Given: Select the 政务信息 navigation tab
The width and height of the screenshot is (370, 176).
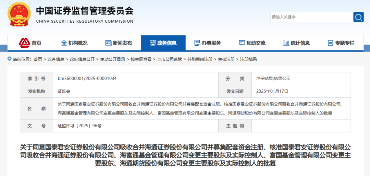Looking at the screenshot, I should tap(163, 43).
